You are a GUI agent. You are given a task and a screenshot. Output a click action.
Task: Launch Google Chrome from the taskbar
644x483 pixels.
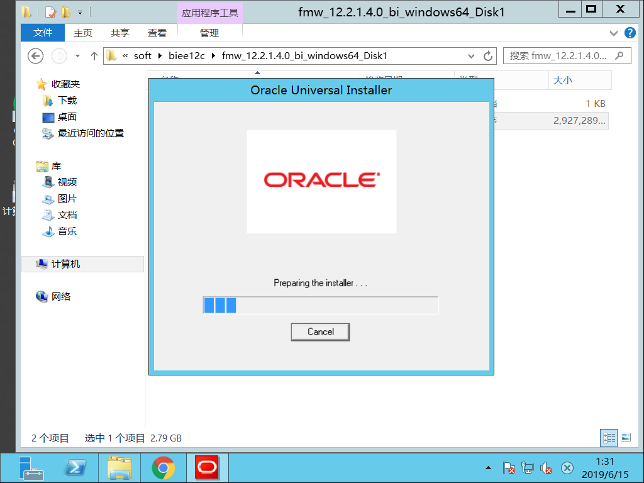[163, 468]
